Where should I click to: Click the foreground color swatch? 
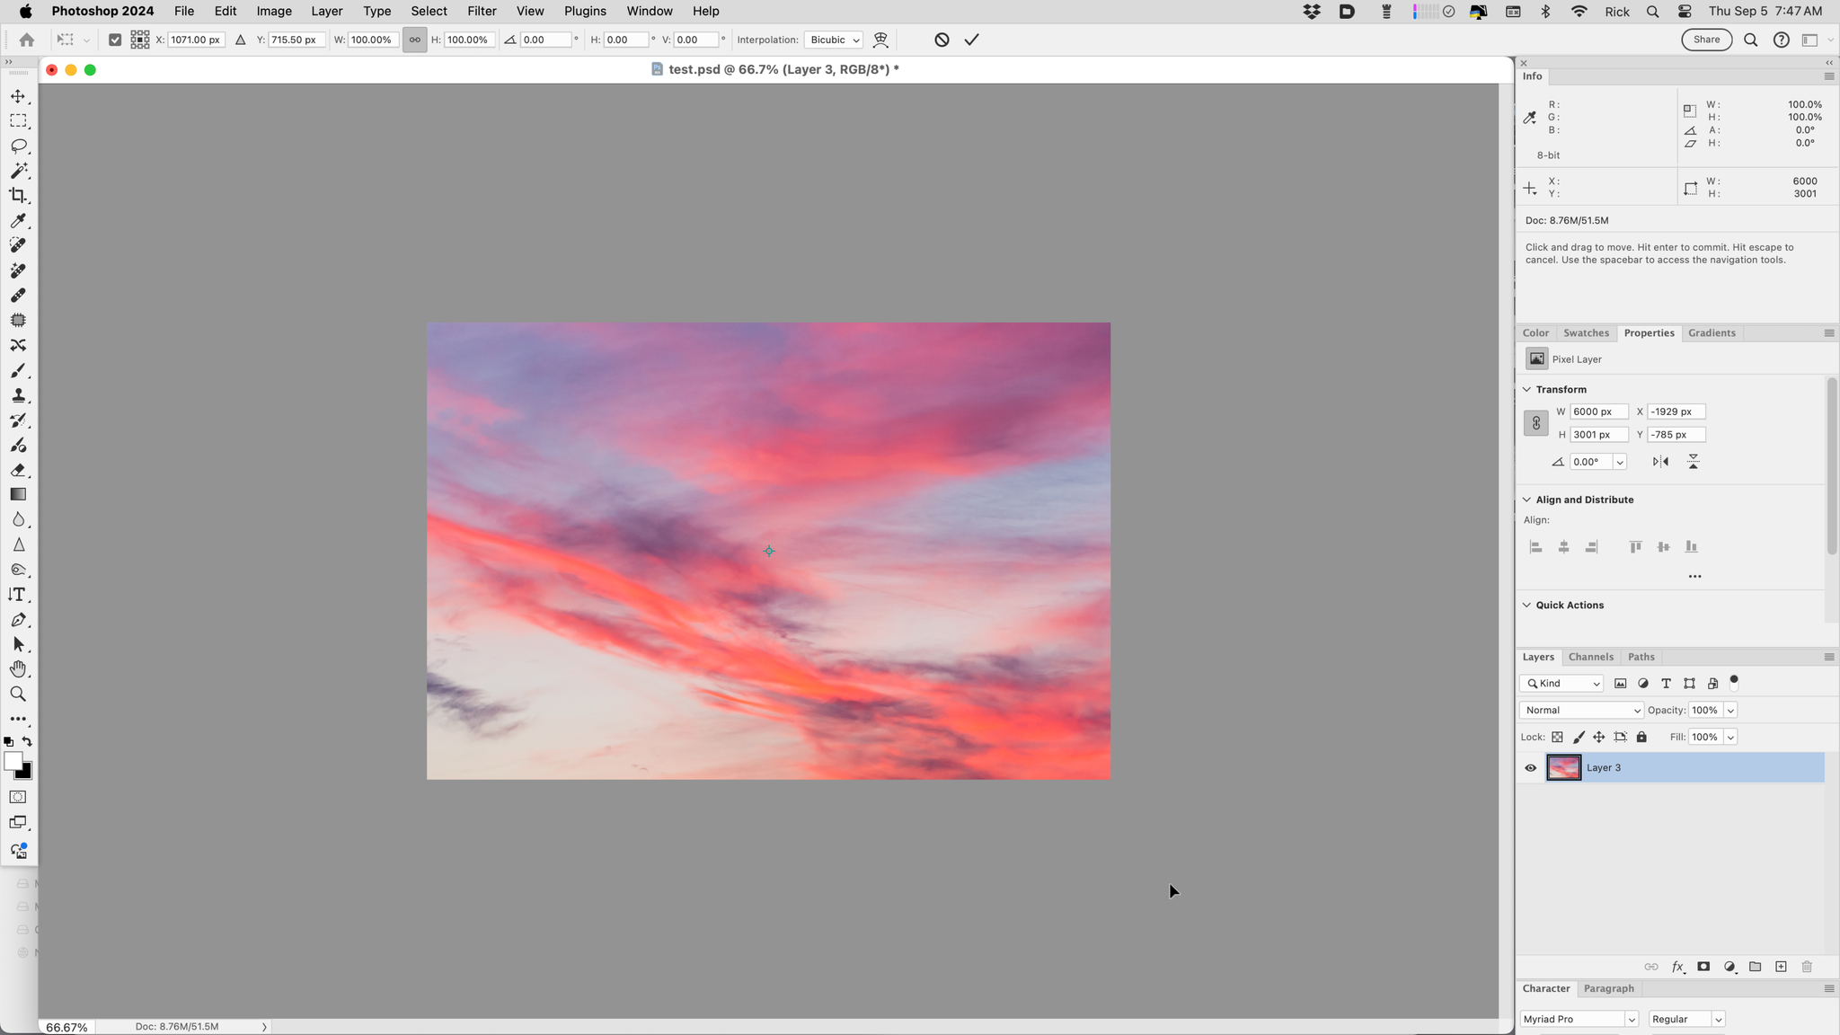(13, 763)
